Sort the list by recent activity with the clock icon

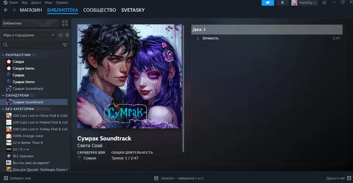61,35
